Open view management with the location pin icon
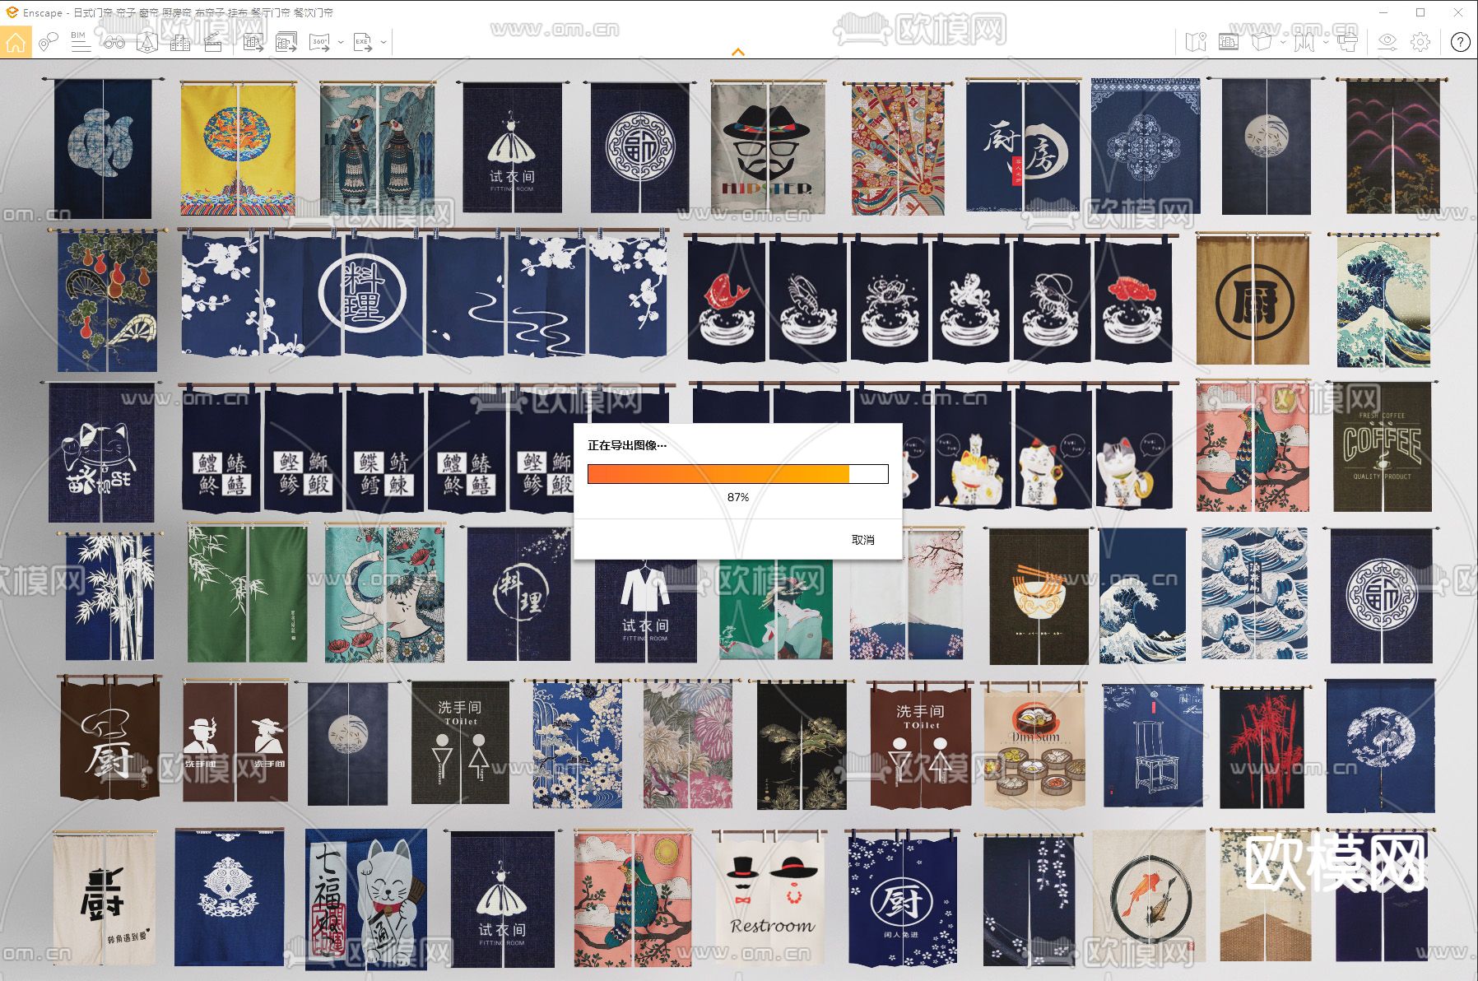1478x981 pixels. (x=49, y=42)
